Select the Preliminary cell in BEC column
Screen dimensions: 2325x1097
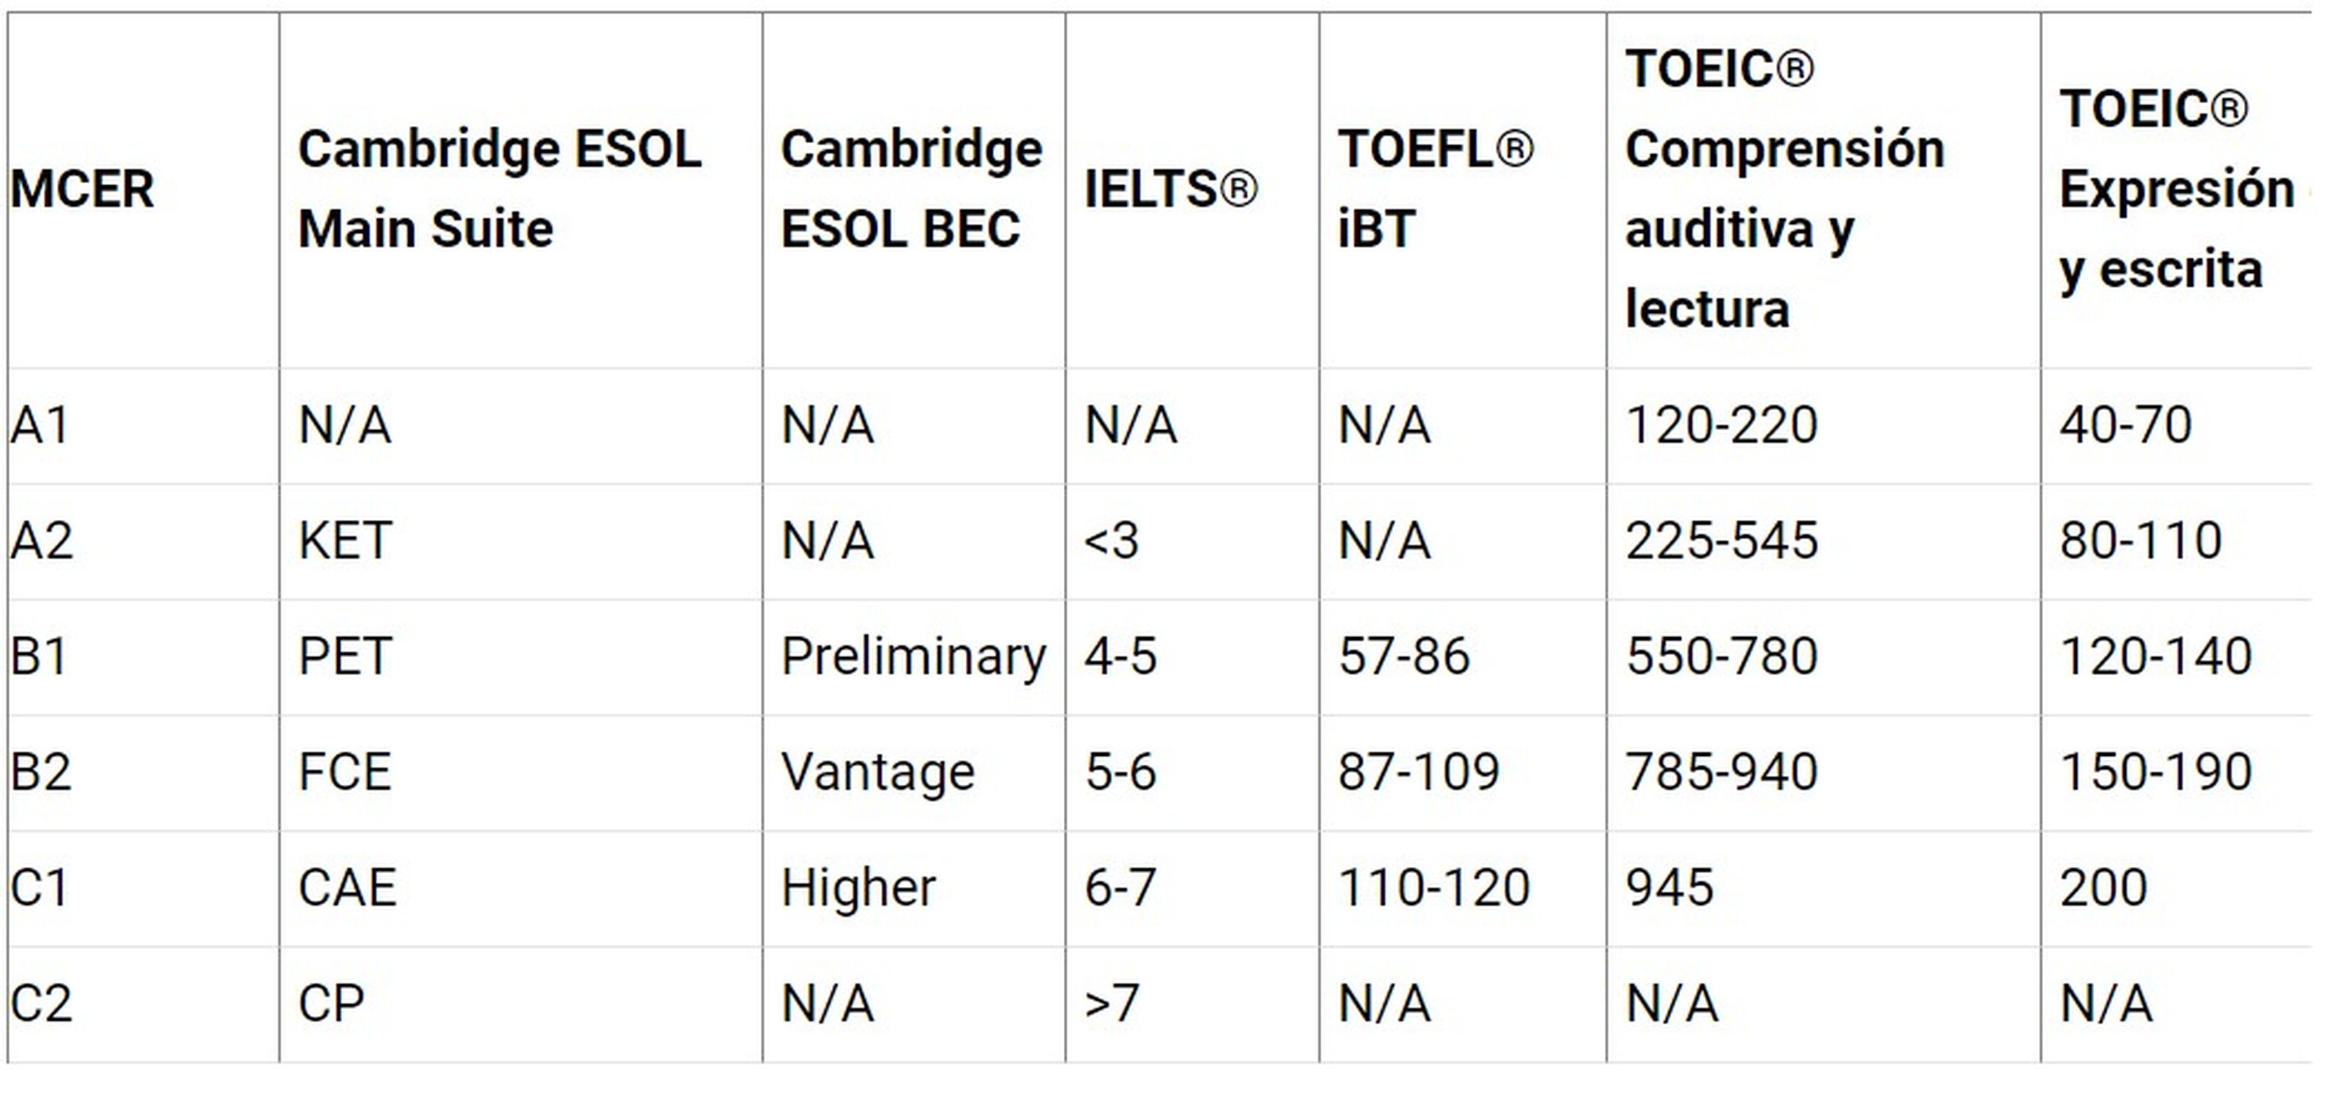912,657
